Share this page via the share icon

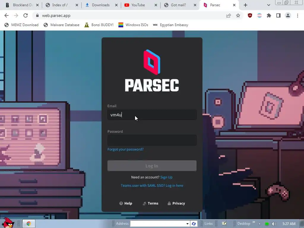tap(229, 15)
